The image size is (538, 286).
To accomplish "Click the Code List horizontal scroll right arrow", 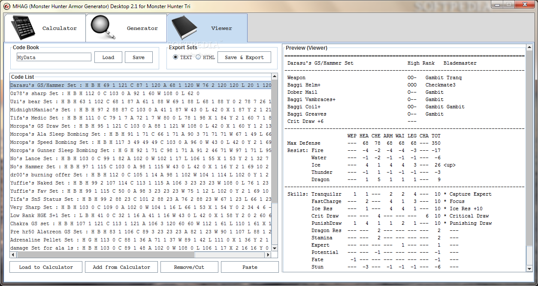I will click(x=268, y=254).
